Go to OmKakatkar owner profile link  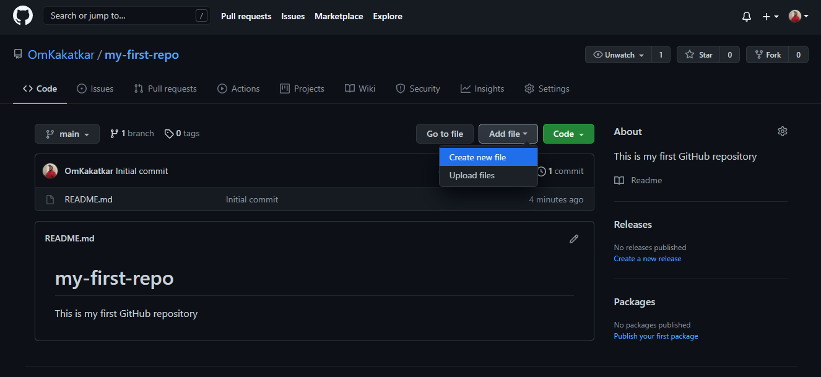61,54
